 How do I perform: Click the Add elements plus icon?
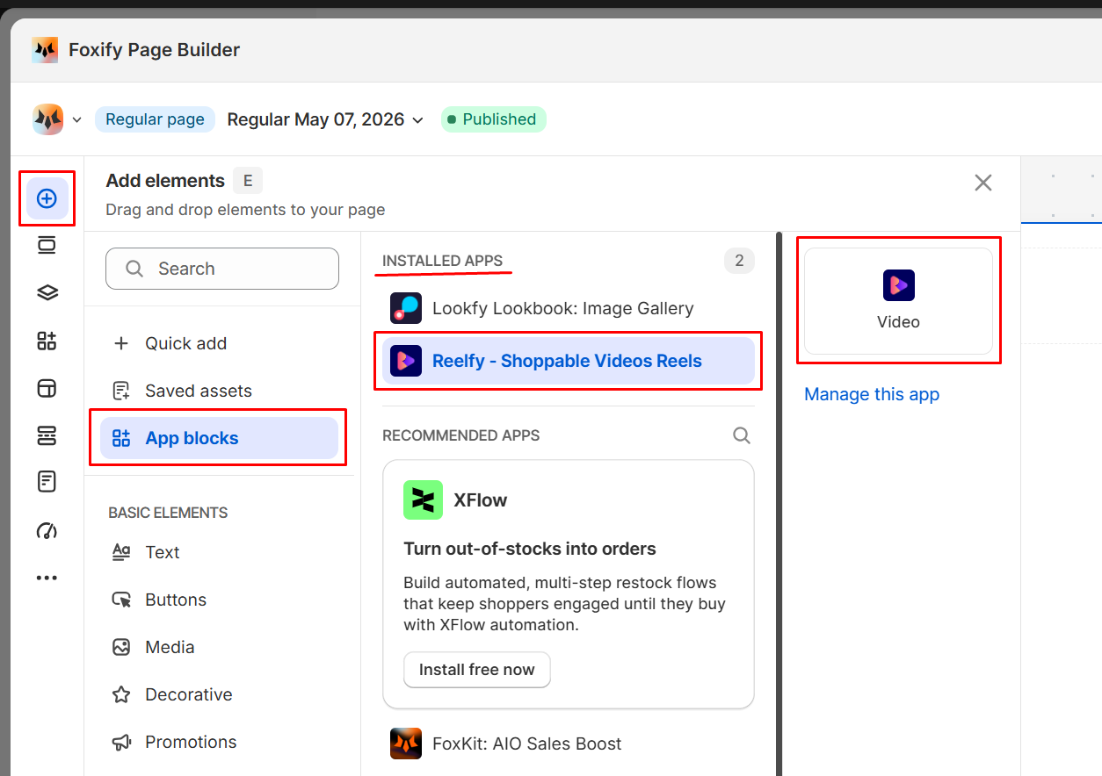47,198
